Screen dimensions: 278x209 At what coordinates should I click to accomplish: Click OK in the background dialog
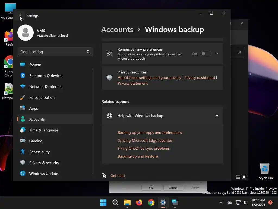(151, 188)
